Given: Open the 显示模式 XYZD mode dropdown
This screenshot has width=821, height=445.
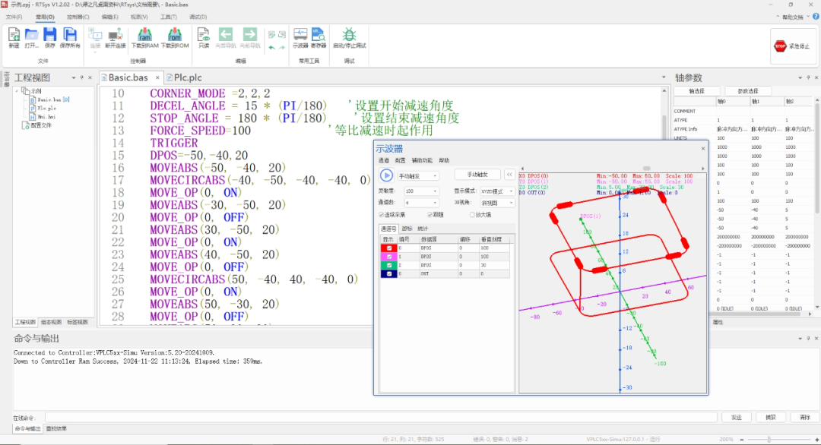Looking at the screenshot, I should pyautogui.click(x=497, y=191).
